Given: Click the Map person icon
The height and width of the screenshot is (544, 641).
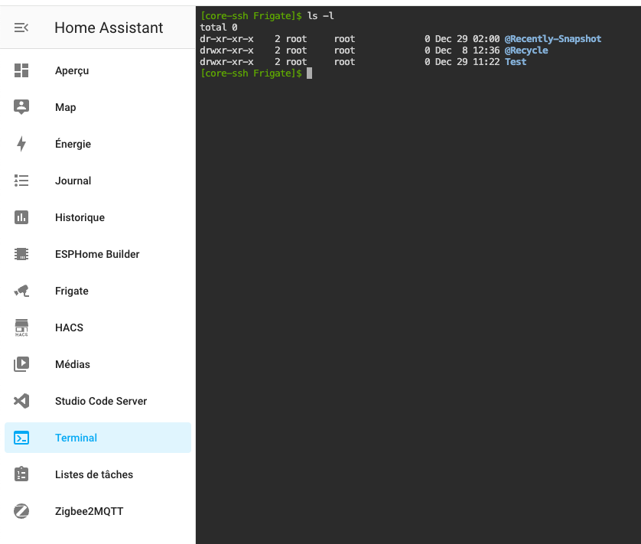Looking at the screenshot, I should point(21,107).
